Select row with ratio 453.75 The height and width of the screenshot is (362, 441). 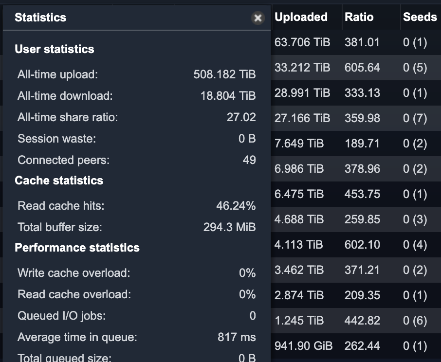point(356,194)
